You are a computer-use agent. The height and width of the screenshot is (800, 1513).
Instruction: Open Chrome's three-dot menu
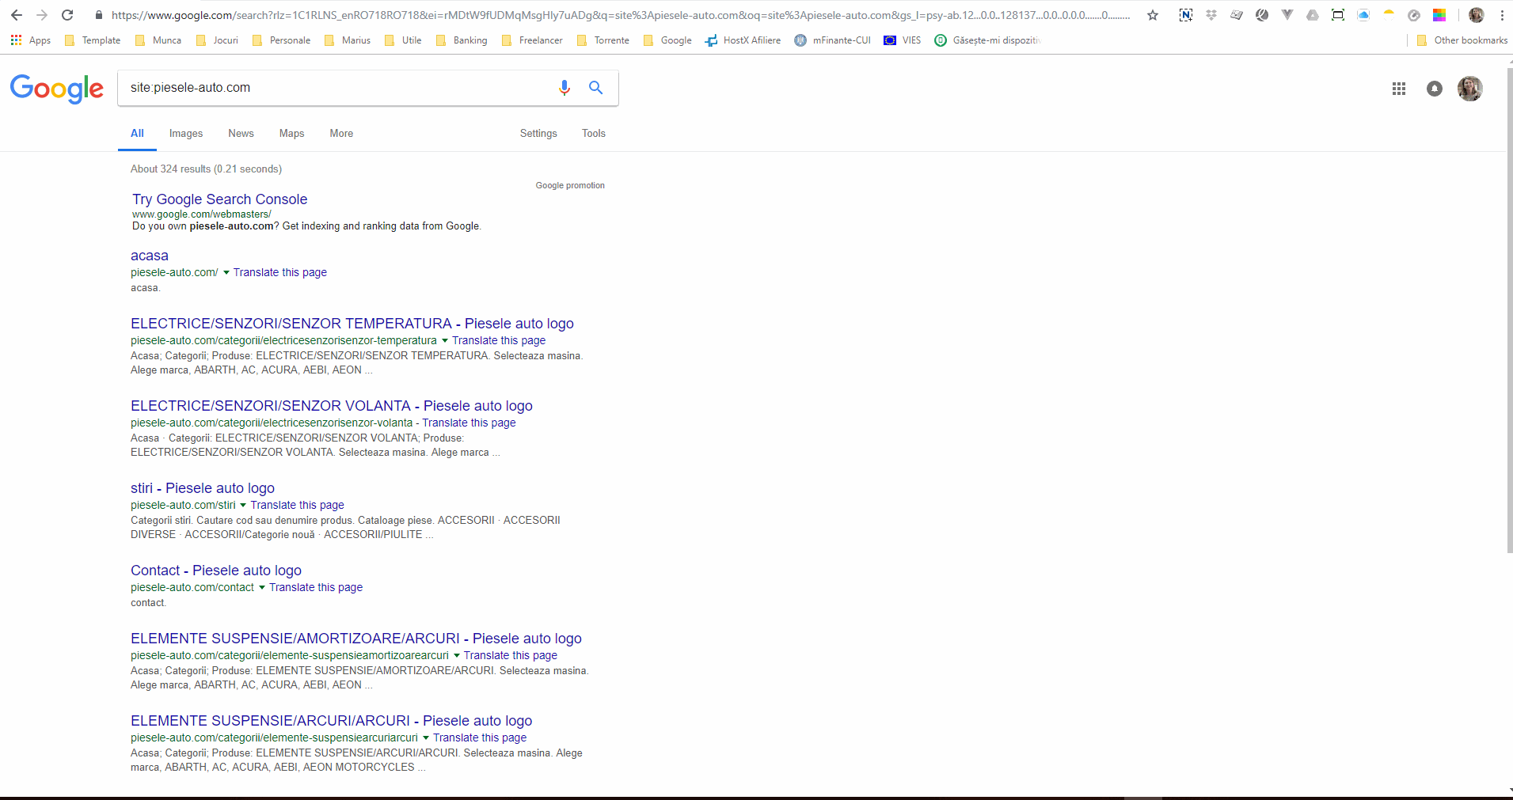coord(1502,15)
